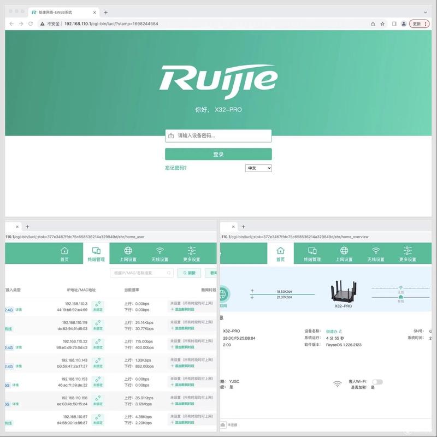This screenshot has height=437, width=437.
Task: Add offline period for 192.168.110.156
Action: 182,404
